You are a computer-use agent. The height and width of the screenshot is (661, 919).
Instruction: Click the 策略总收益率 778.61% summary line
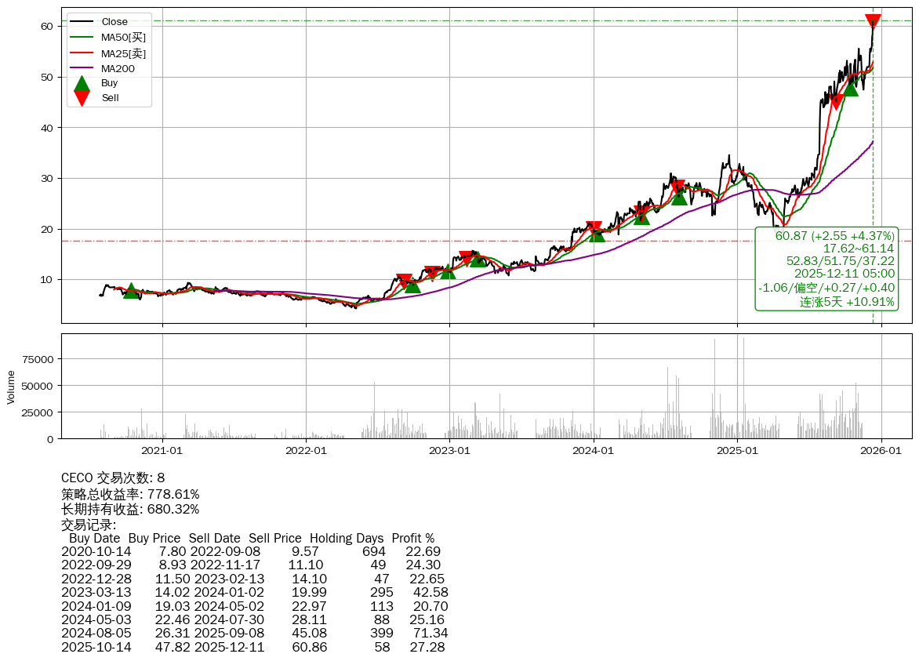click(x=130, y=494)
